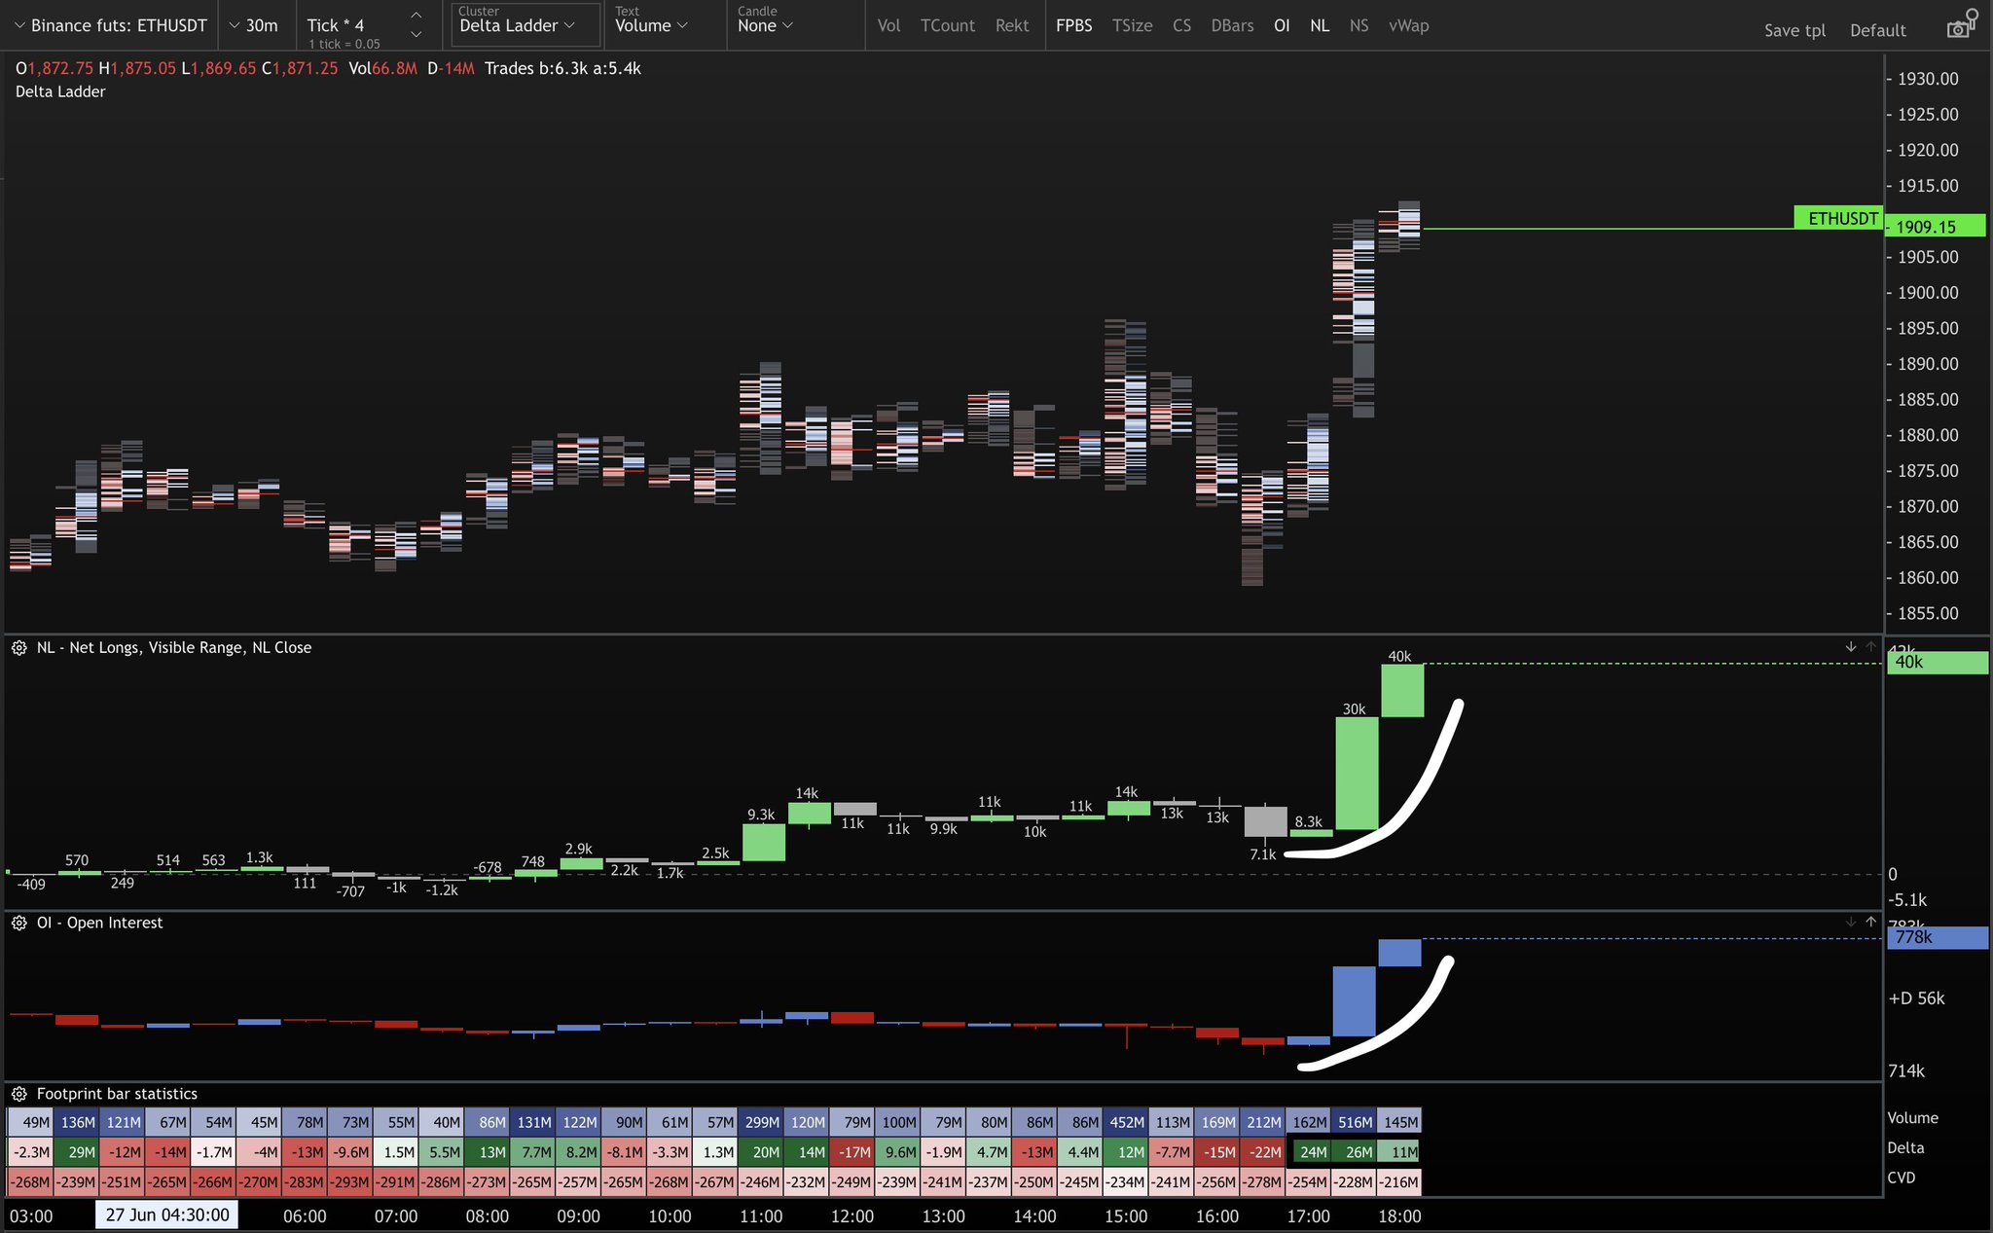Click the Delta Ladder chart label
The image size is (1993, 1233).
tap(60, 91)
